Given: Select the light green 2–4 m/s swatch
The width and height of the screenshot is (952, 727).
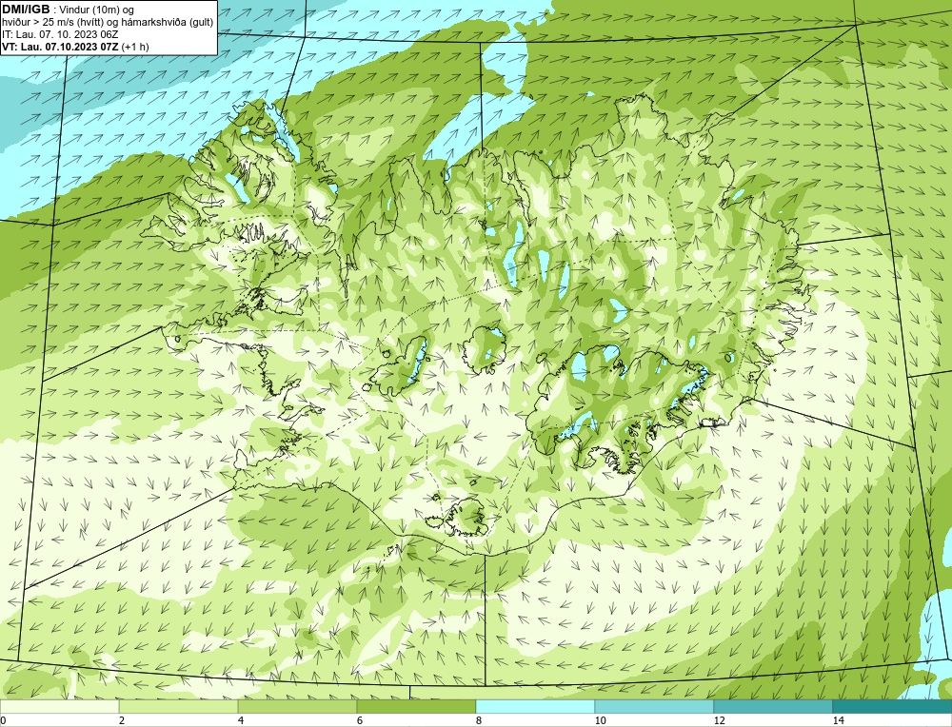Looking at the screenshot, I should coord(179,706).
